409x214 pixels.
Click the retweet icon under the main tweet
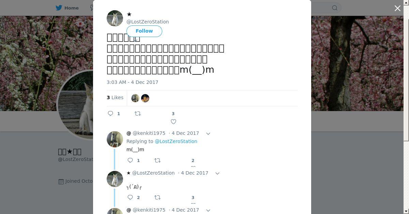[138, 113]
